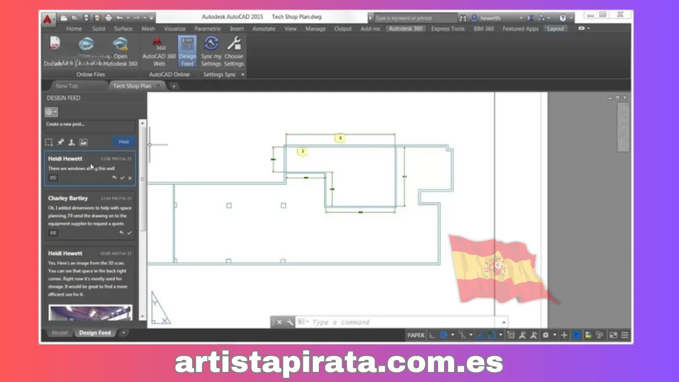679x382 pixels.
Task: Click the bubble 5 marker on drawing
Action: tap(340, 138)
